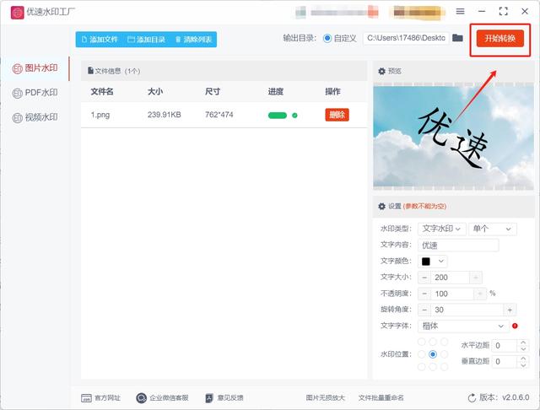
Task: Increase text size with plus button
Action: click(476, 278)
